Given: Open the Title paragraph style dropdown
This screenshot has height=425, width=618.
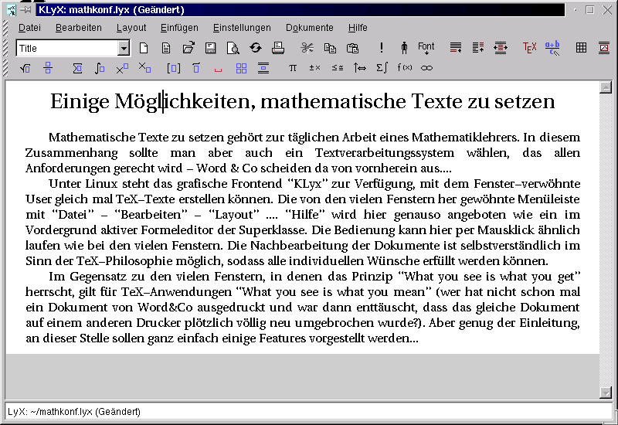Looking at the screenshot, I should click(124, 48).
